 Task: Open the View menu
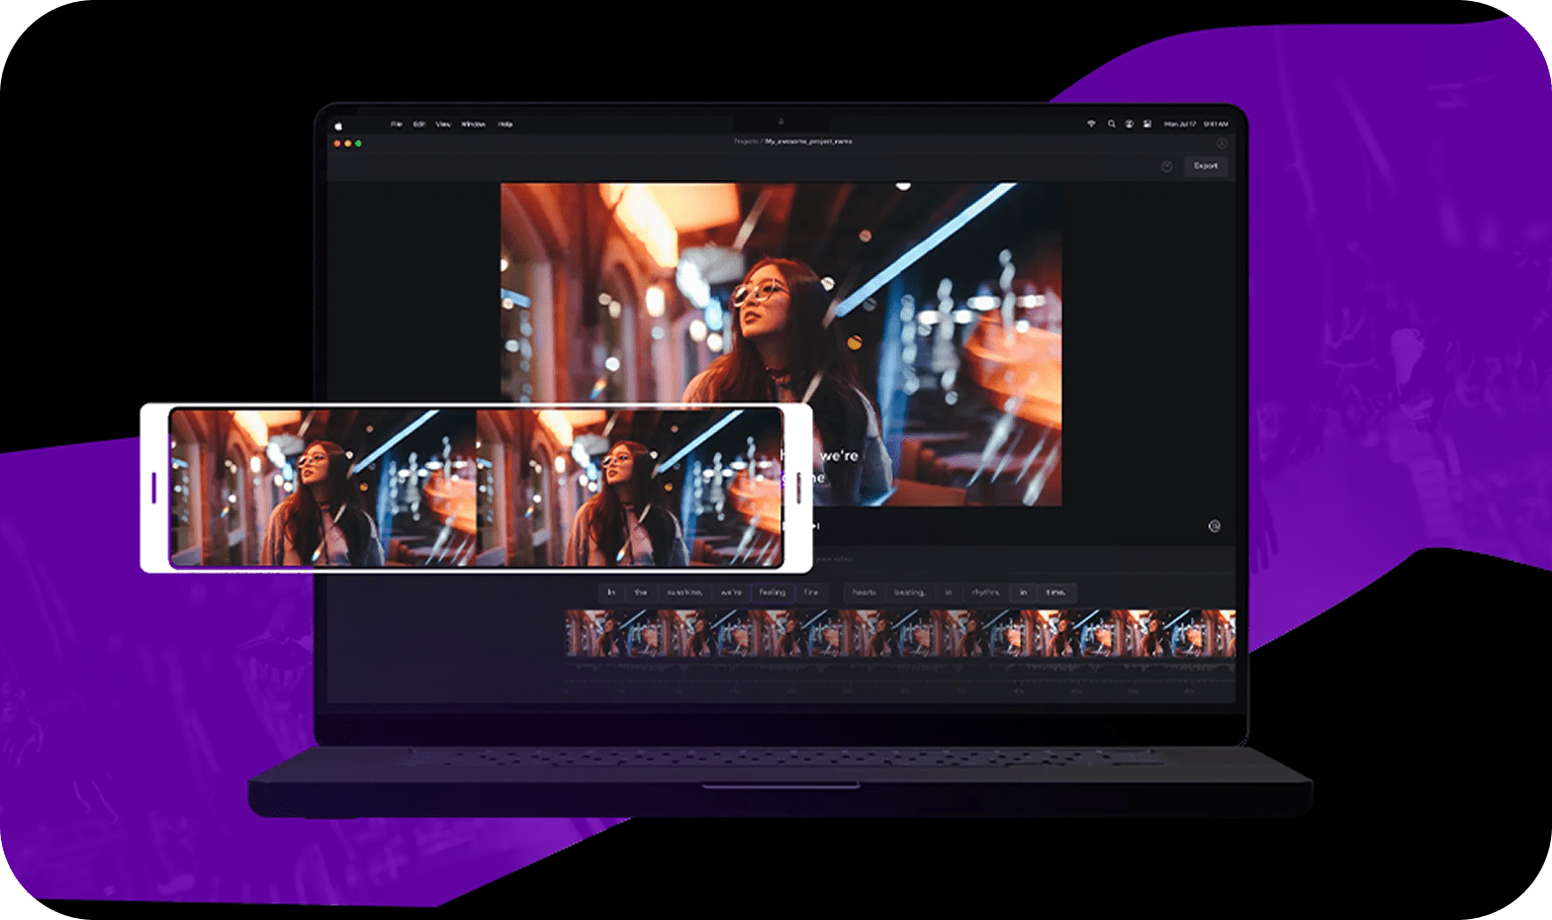(442, 125)
